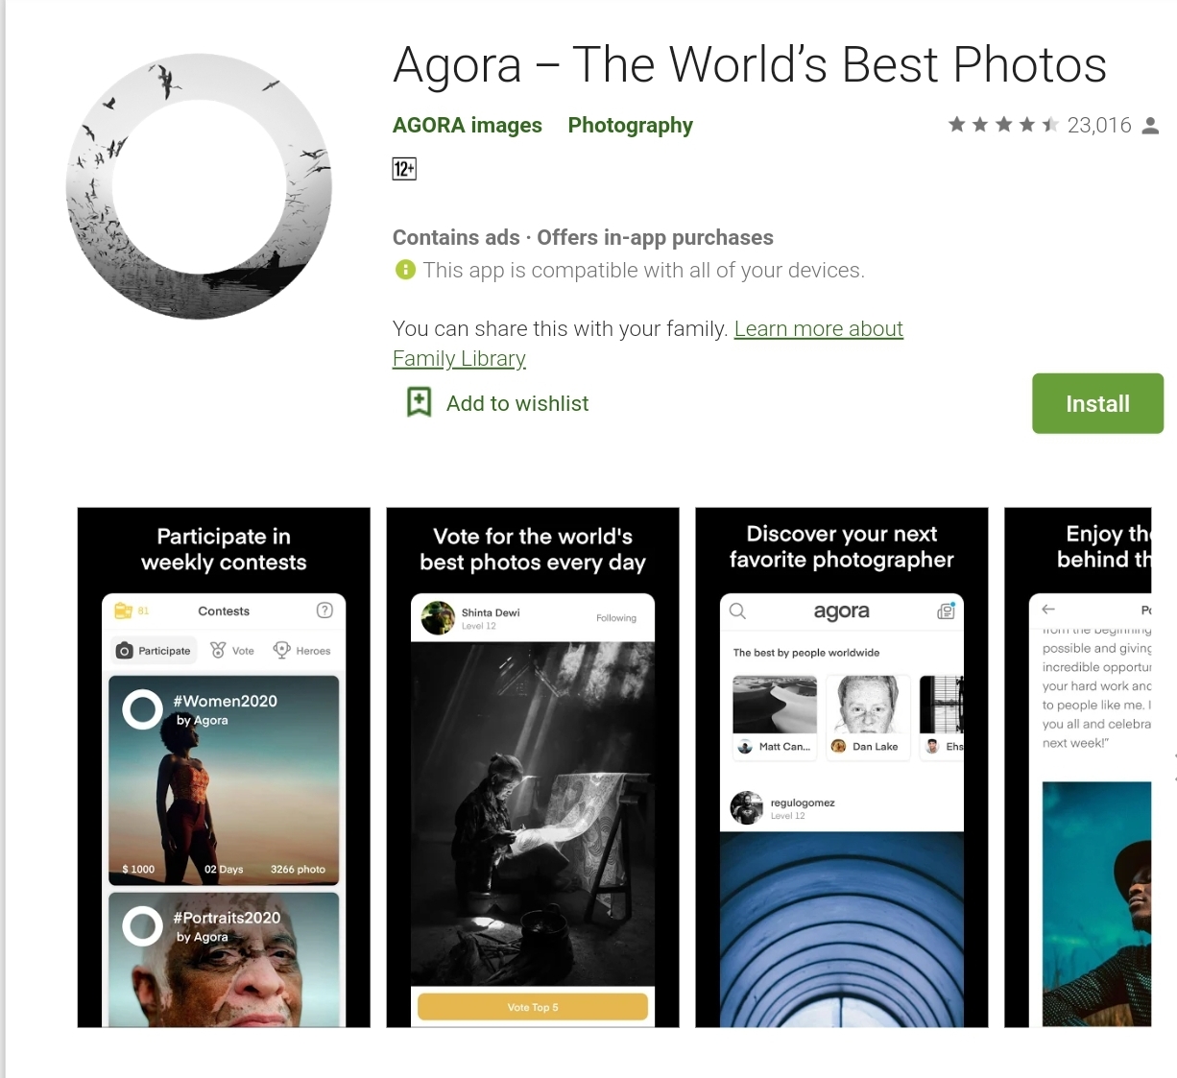
Task: Open the Discover your next favorite photographer screenshot
Action: coord(842,767)
